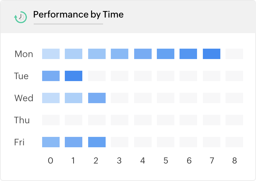256x181 pixels.
Task: Click the Fri row label
Action: click(19, 142)
